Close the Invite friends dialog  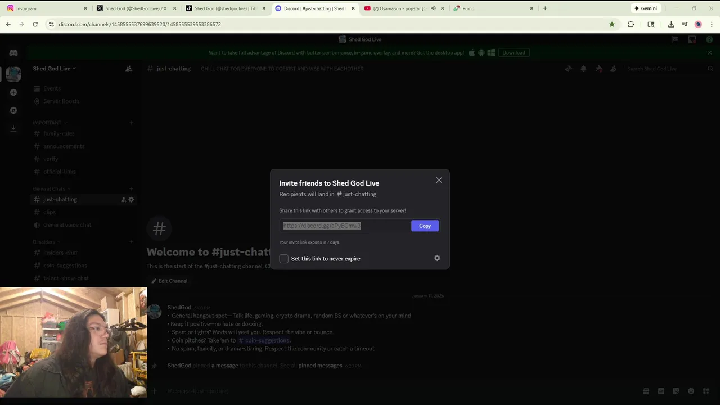[439, 180]
